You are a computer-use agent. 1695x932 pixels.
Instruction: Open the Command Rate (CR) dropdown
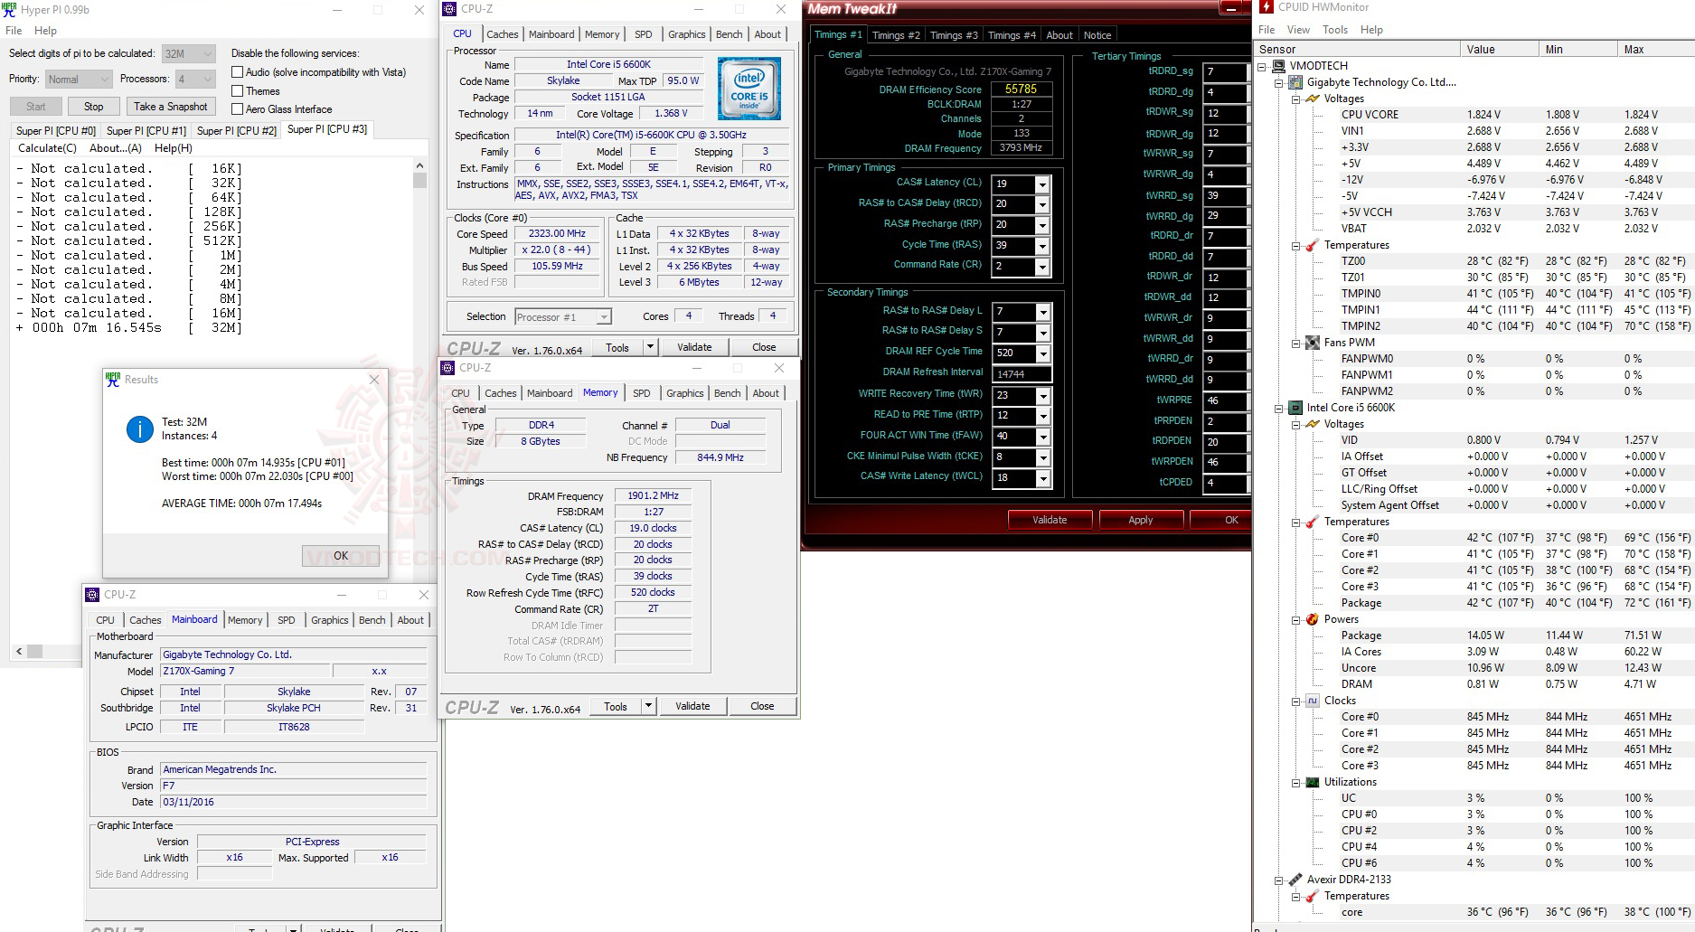click(x=1042, y=267)
